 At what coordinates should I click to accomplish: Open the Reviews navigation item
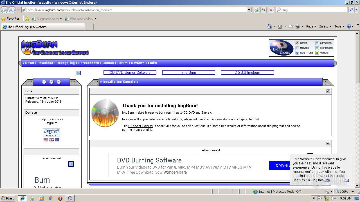(138, 63)
